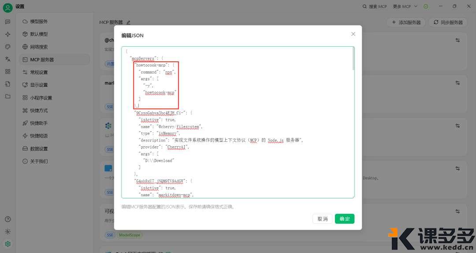Screen dimensions: 476x253
Task: Select 快捷方式 in settings menu
Action: [54, 110]
